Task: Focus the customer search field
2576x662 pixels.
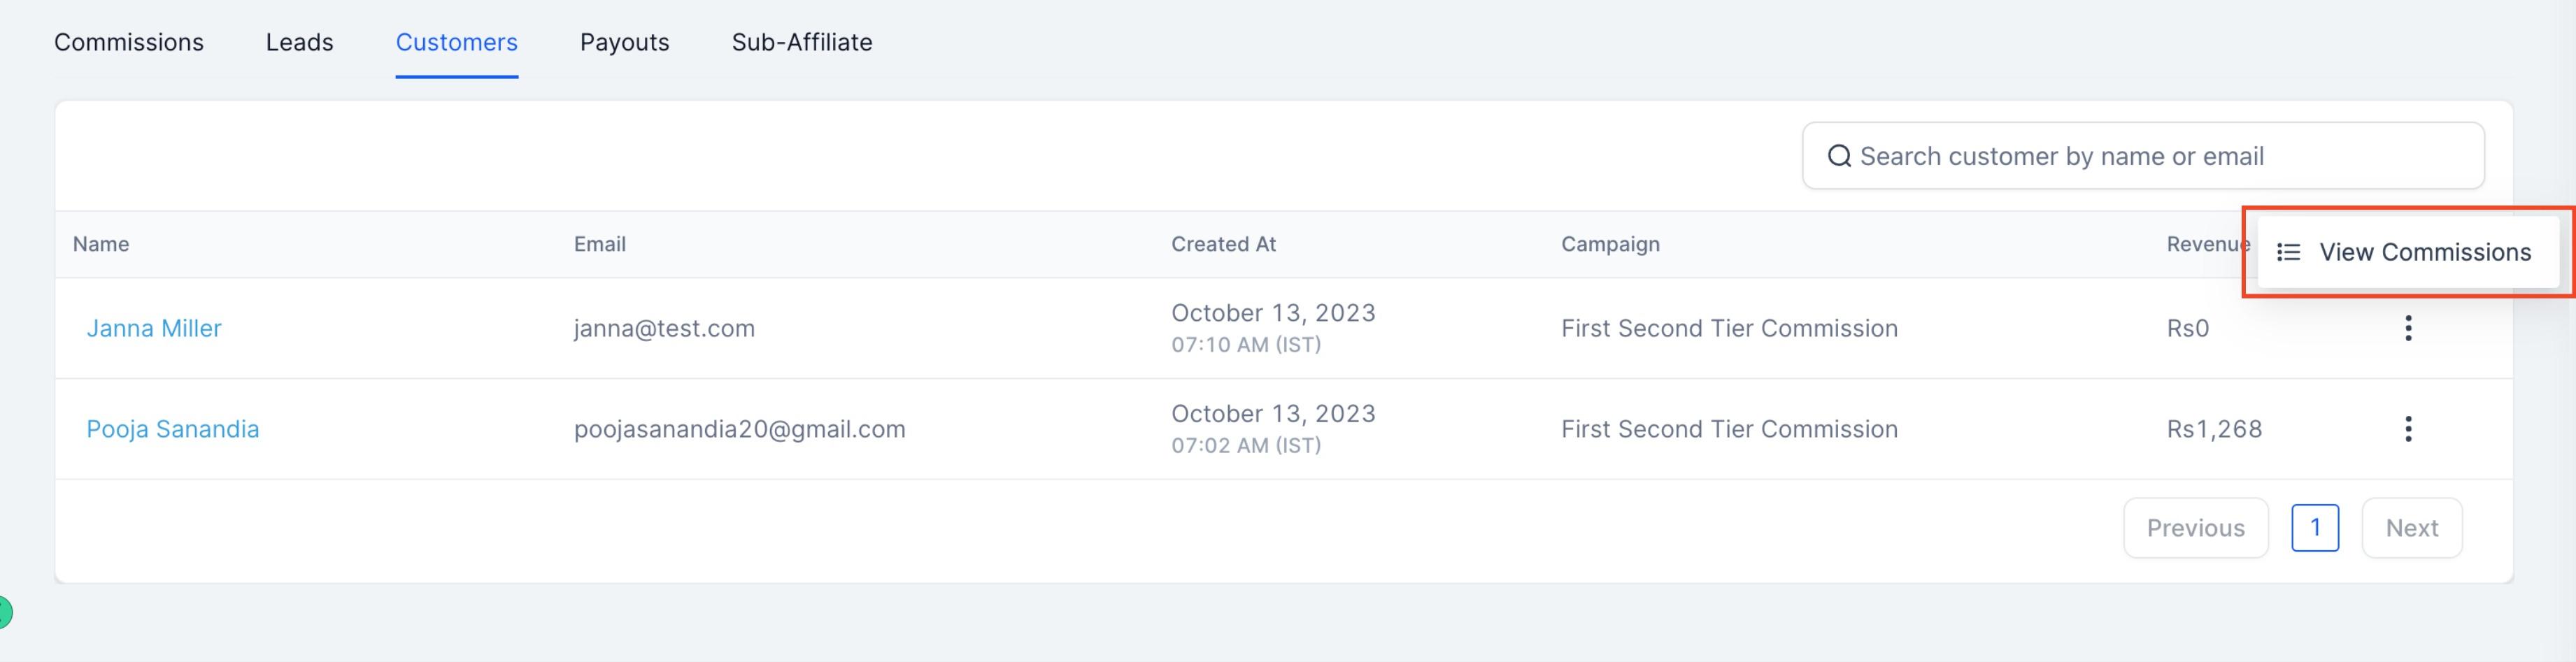Action: [x=2143, y=156]
